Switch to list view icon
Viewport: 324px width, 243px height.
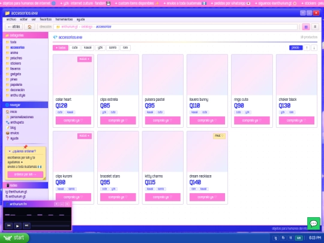point(315,27)
